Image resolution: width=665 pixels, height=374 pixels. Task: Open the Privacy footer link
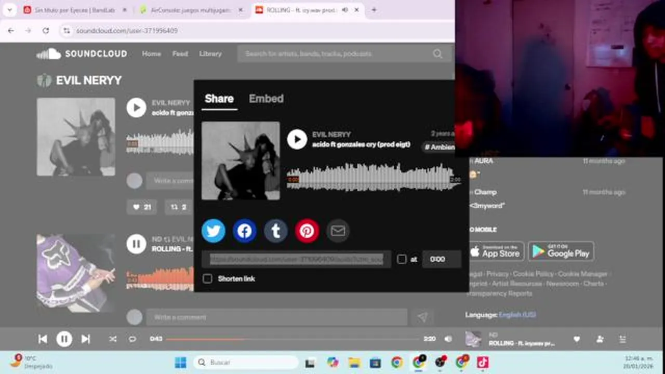tap(497, 274)
